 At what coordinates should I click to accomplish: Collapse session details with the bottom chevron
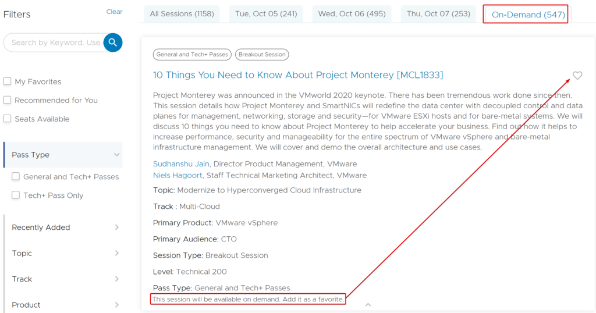point(368,305)
